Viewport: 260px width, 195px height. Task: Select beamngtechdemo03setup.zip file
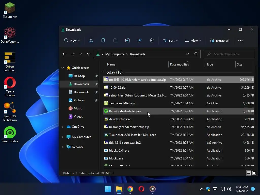pos(178,127)
